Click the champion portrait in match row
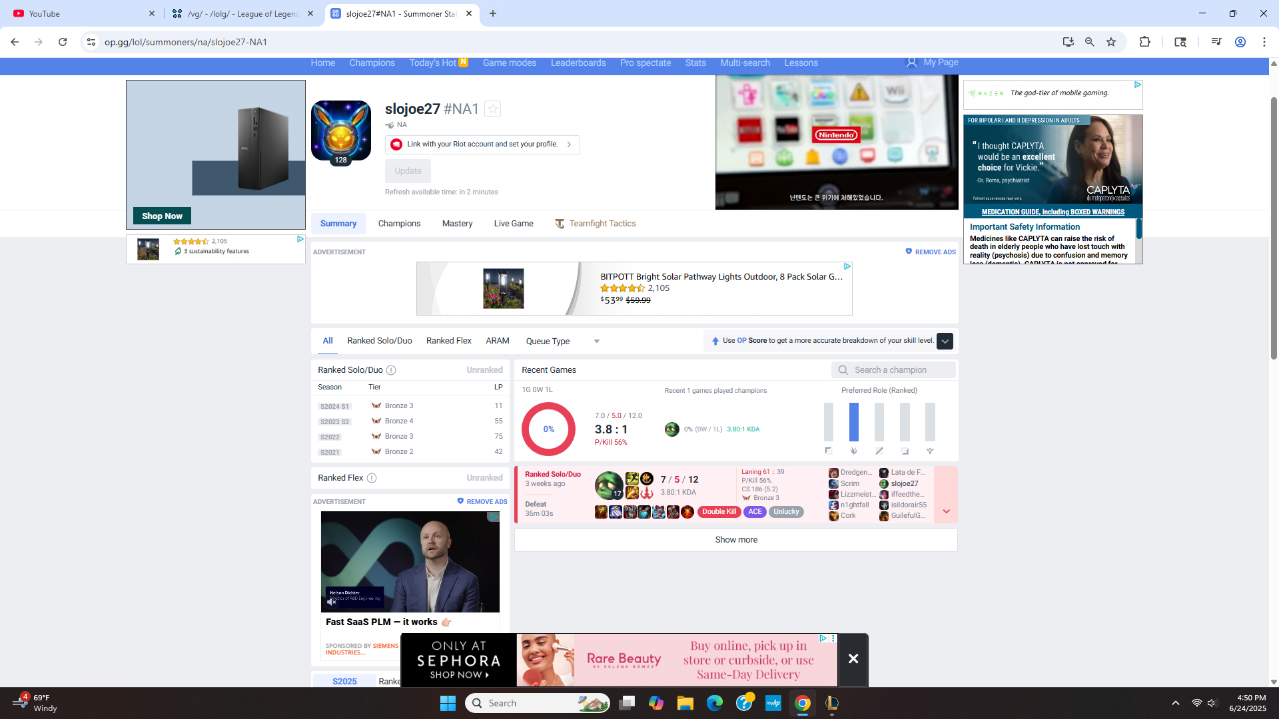Screen dimensions: 1279x719 (608, 485)
